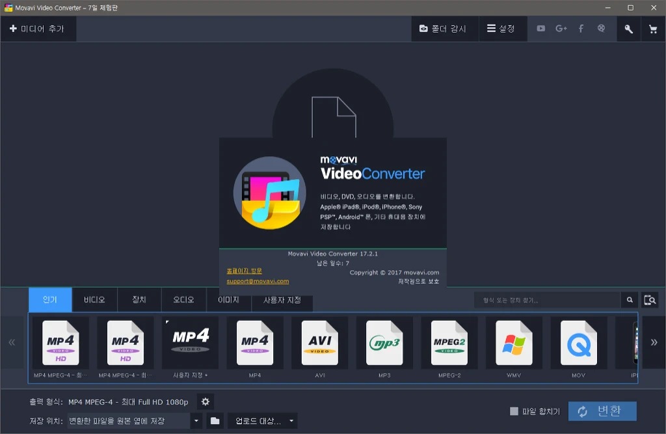Image resolution: width=666 pixels, height=434 pixels.
Task: Click the Movavi Video Converter 17.2.1 text
Action: tap(332, 254)
